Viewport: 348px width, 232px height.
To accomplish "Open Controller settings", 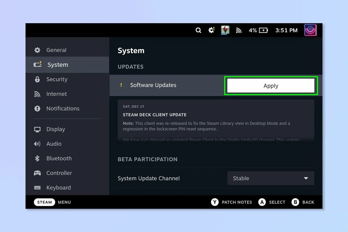I will (67, 173).
